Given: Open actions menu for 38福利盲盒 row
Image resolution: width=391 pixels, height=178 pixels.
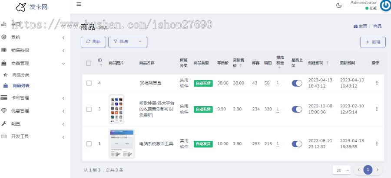Looking at the screenshot, I should [x=377, y=83].
